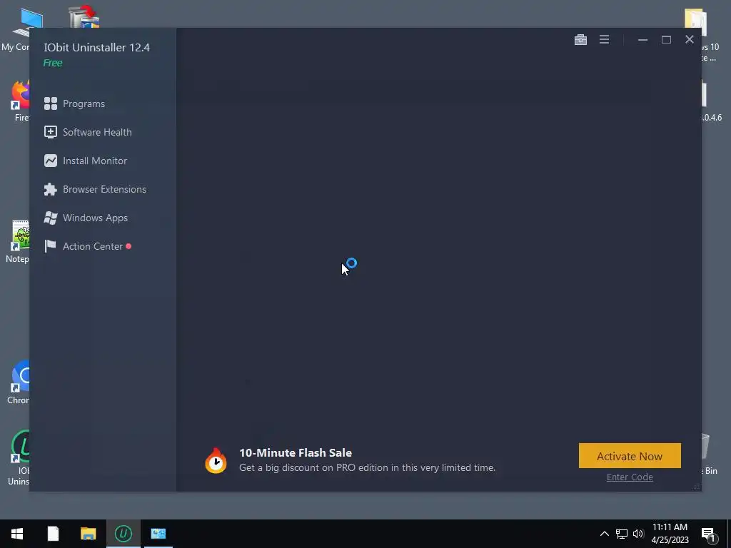Show hidden system tray icons

(604, 534)
